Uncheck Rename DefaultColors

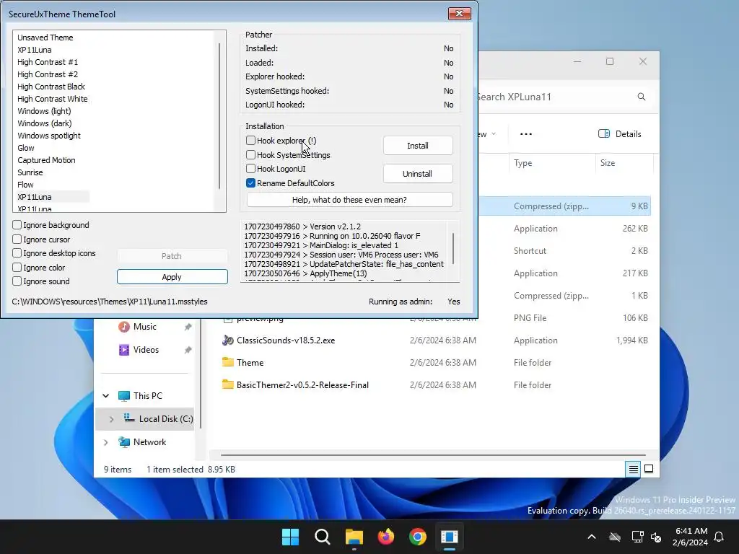250,183
